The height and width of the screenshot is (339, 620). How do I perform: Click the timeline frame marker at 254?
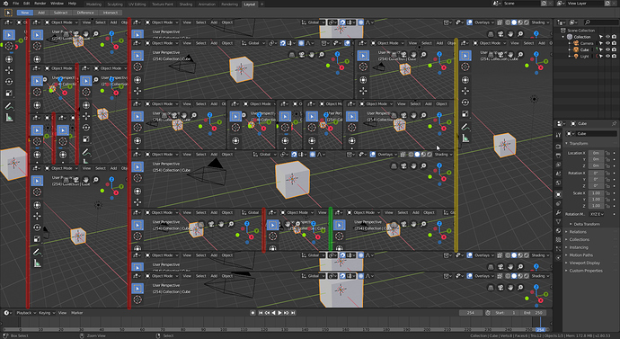point(540,329)
